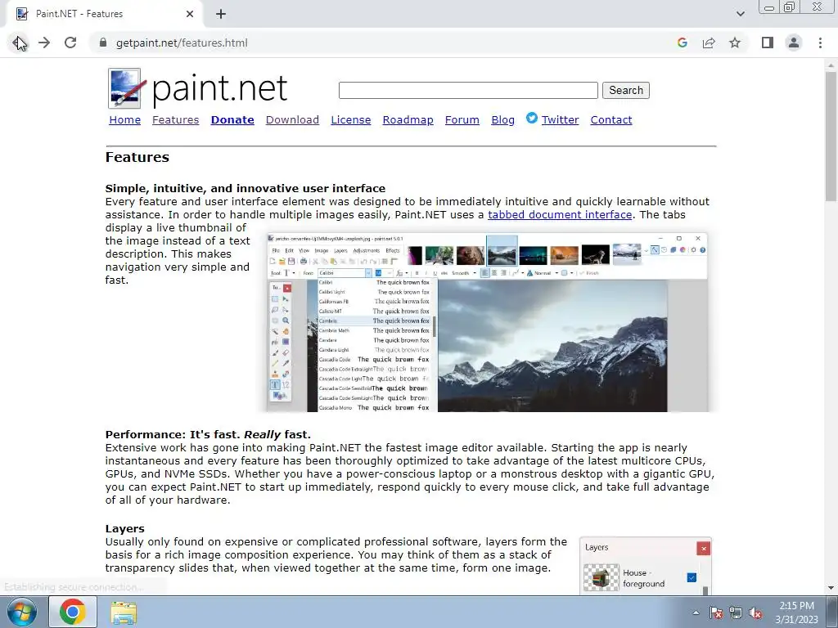Click the Chrome taskbar icon
The width and height of the screenshot is (838, 628).
pos(73,612)
